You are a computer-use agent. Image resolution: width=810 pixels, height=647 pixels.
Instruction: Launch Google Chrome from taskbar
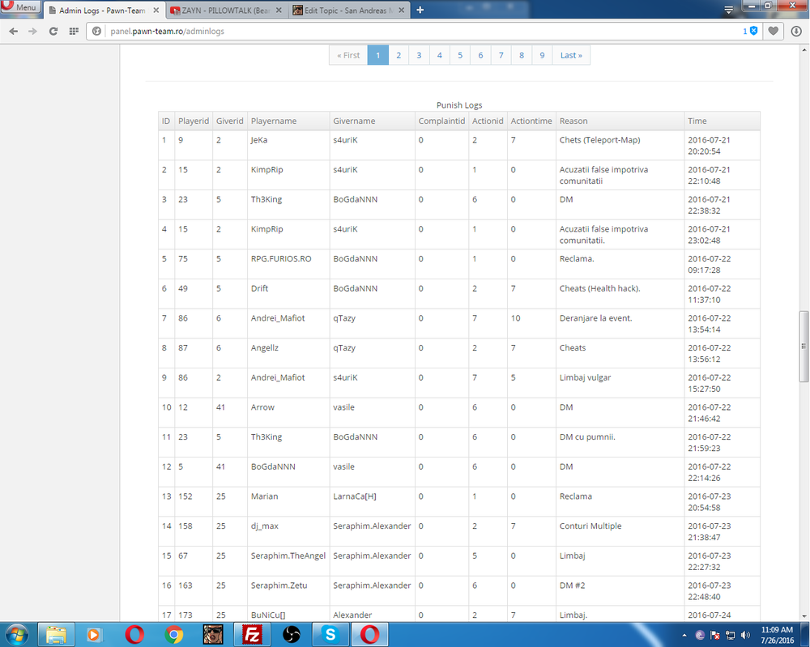174,634
